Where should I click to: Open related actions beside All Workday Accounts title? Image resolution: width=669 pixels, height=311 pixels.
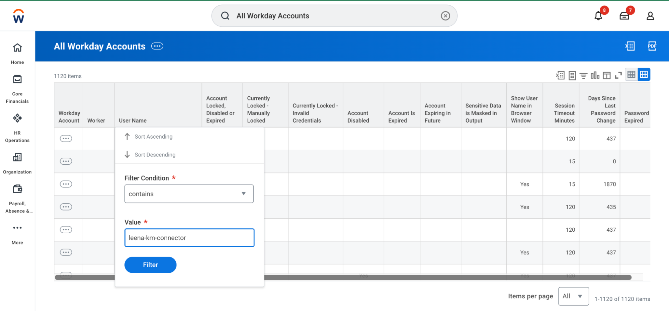[157, 46]
